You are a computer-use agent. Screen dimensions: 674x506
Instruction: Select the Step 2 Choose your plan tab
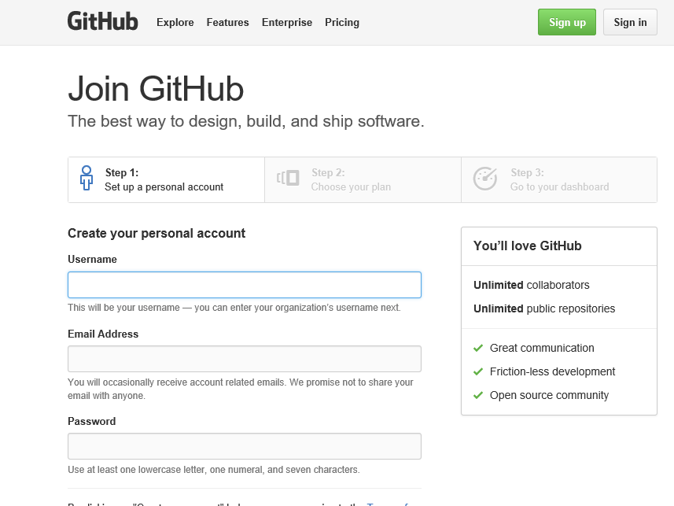tap(362, 179)
